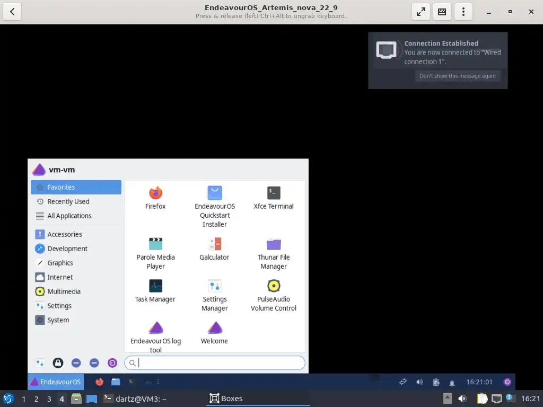Image resolution: width=543 pixels, height=407 pixels.
Task: Open guest power manager battery icon
Action: [x=436, y=382]
